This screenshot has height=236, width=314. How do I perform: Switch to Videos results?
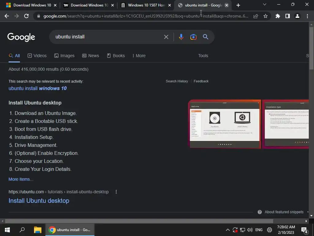click(37, 56)
